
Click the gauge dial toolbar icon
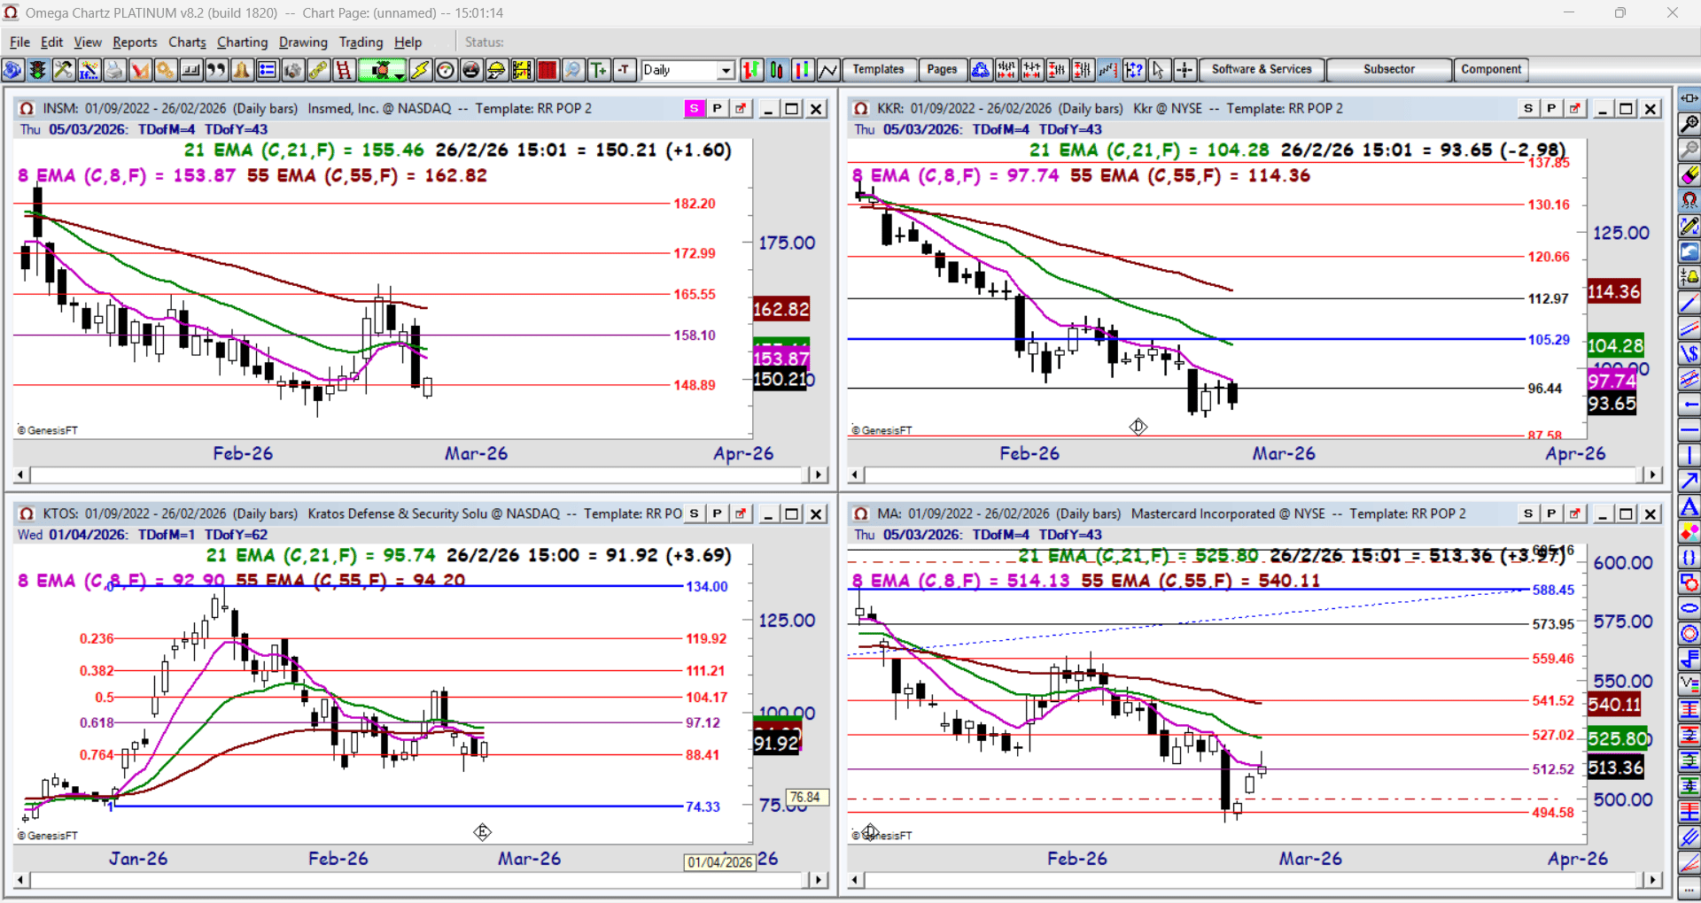click(x=446, y=70)
